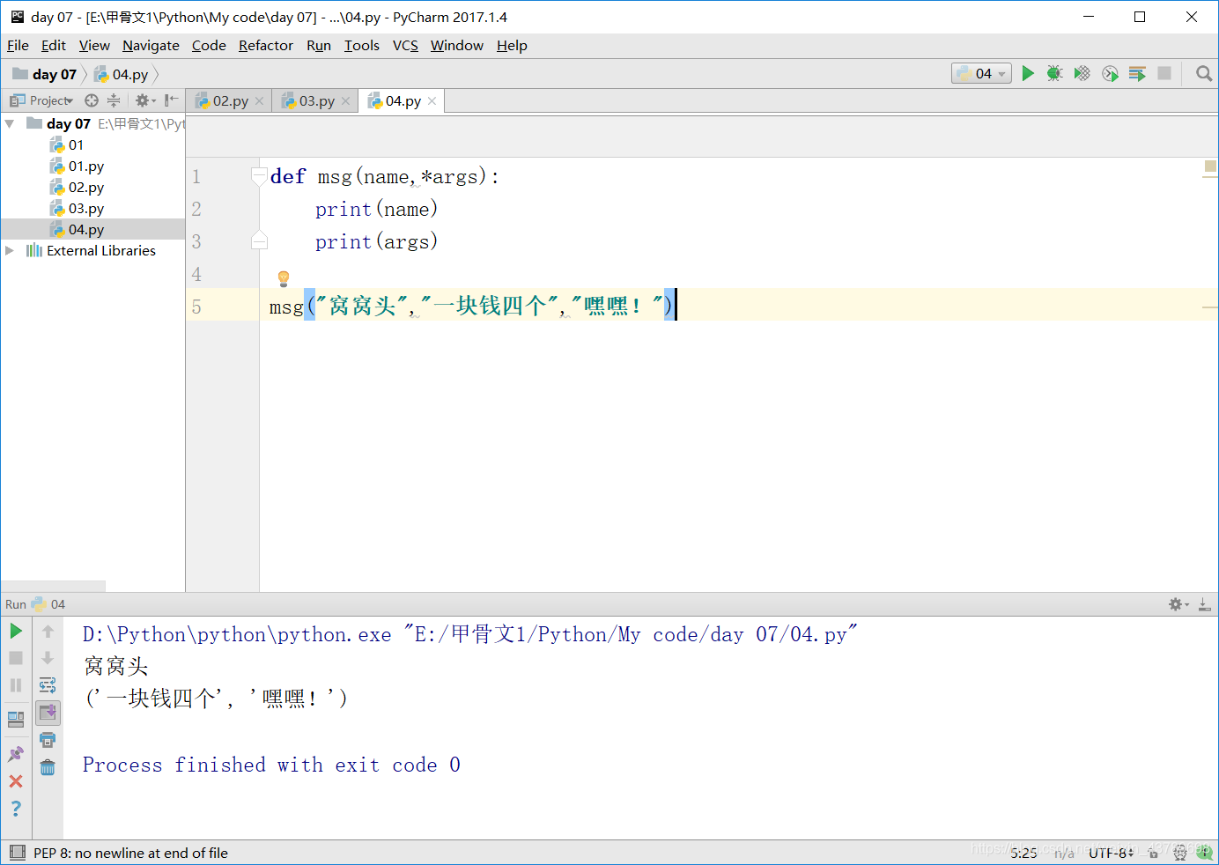
Task: Click the warning stripe marker near line 5
Action: click(x=1210, y=307)
